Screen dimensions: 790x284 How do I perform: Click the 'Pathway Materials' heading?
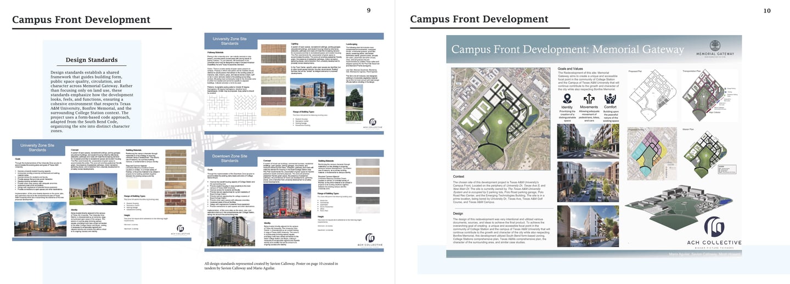click(217, 53)
